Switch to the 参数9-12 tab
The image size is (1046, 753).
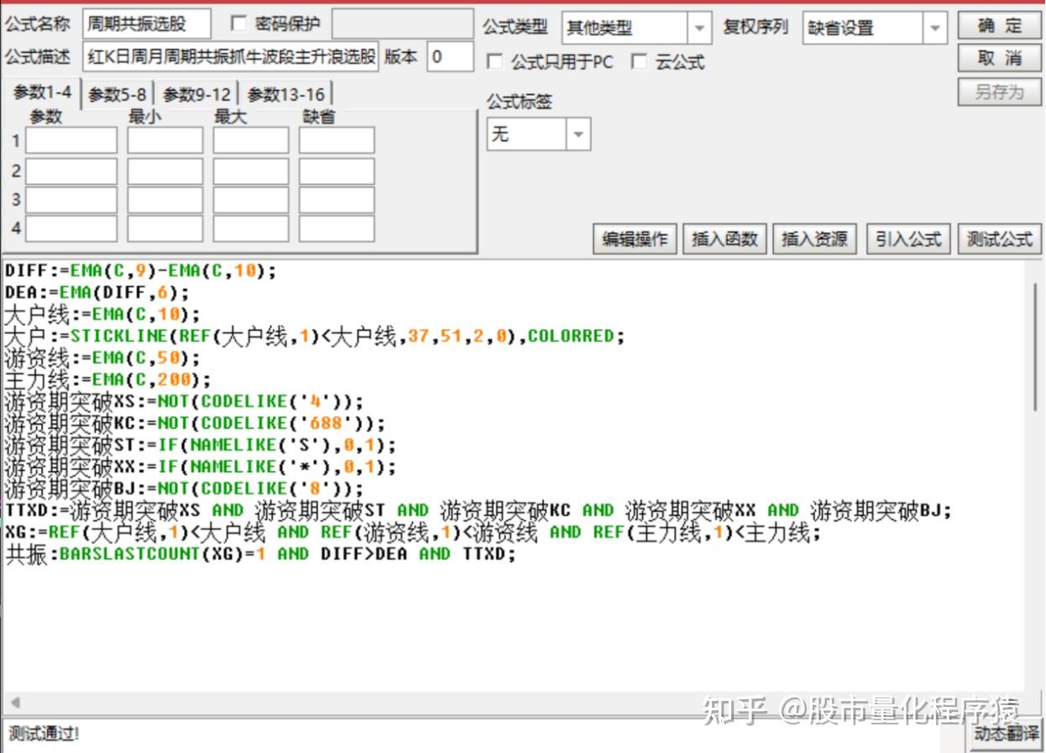tap(196, 95)
